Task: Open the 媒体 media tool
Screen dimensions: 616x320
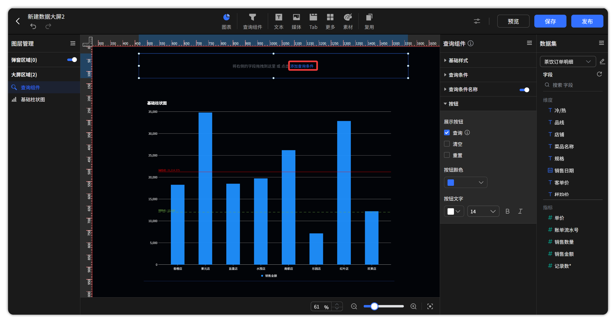Action: tap(296, 21)
